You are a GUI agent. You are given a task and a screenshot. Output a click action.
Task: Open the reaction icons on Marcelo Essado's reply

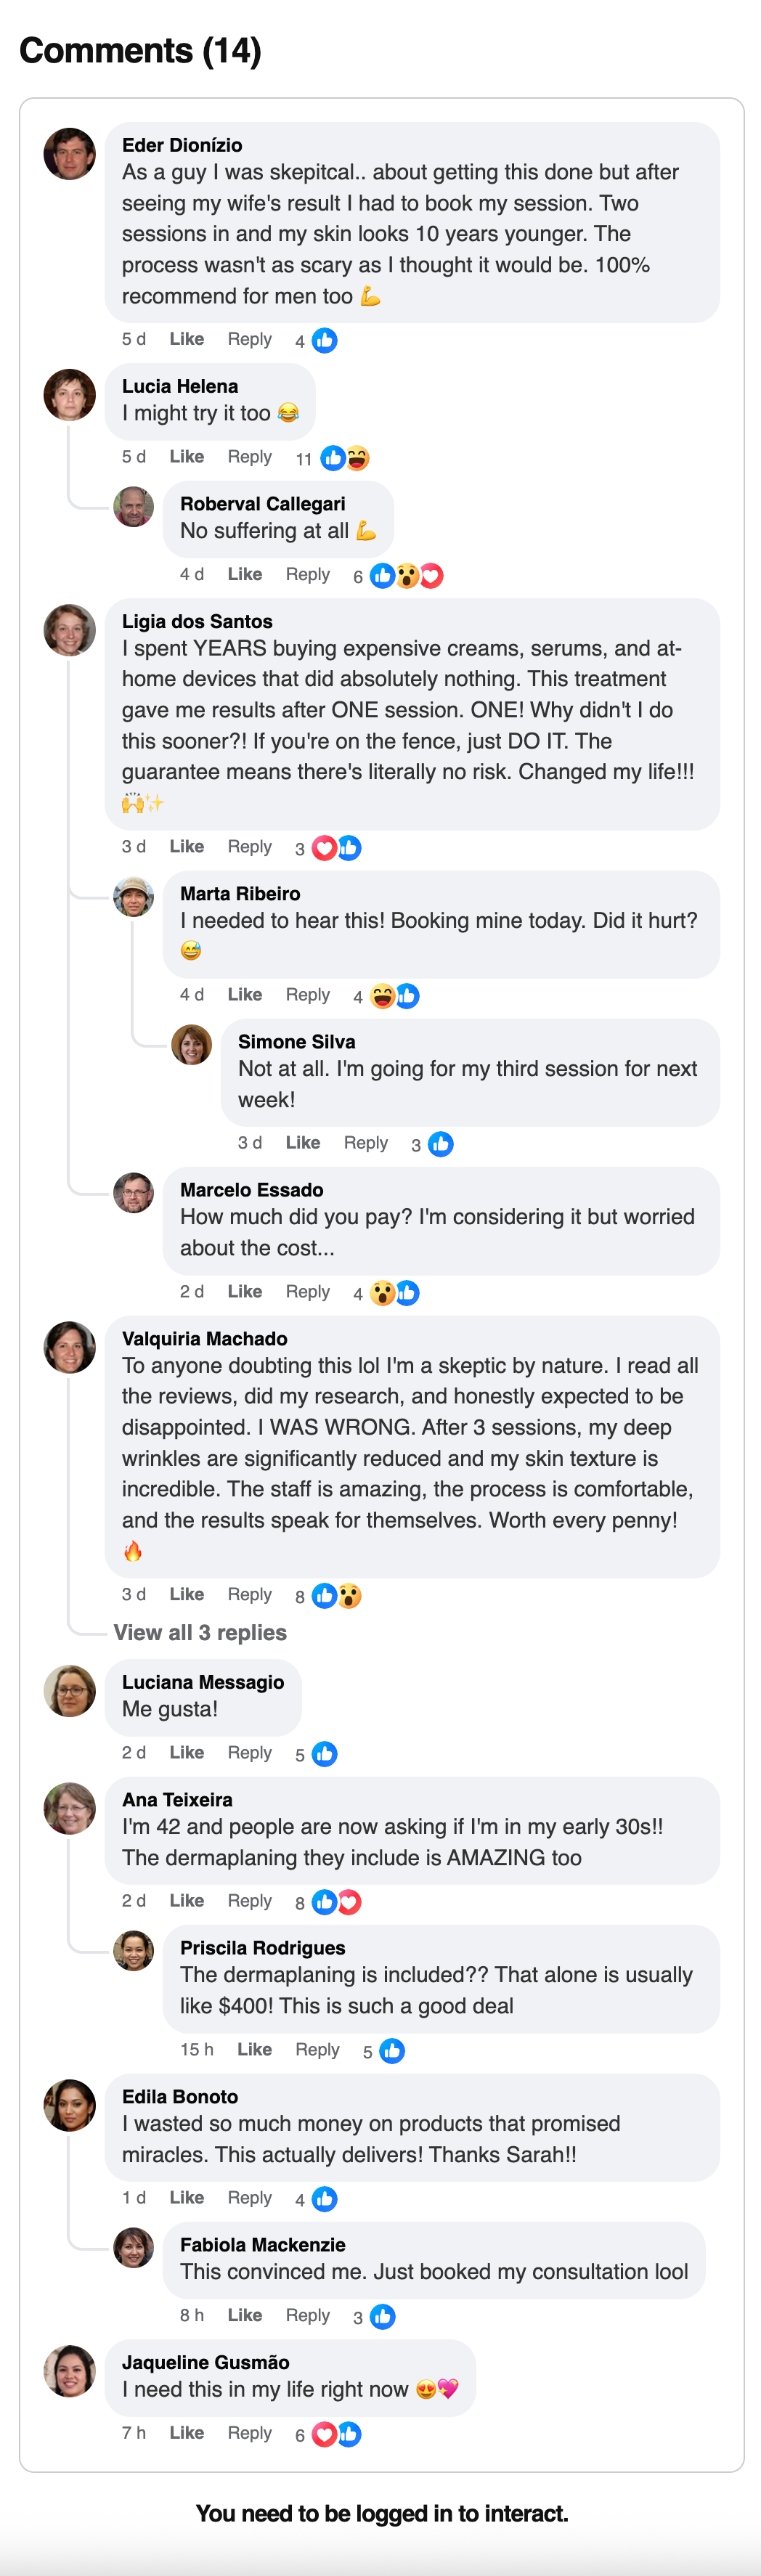coord(394,1293)
